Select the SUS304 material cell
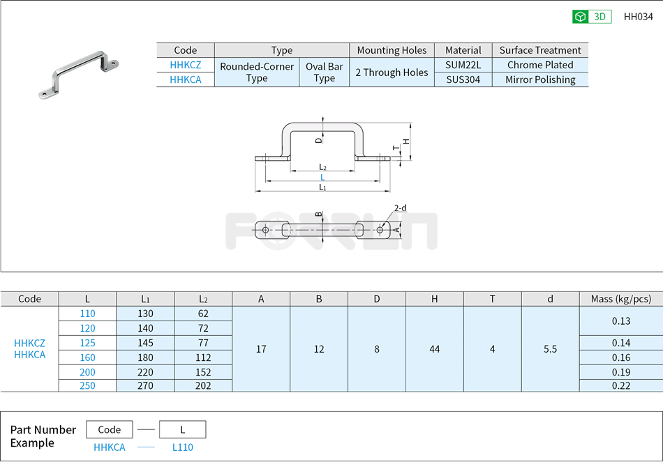Image resolution: width=663 pixels, height=462 pixels. [x=463, y=79]
